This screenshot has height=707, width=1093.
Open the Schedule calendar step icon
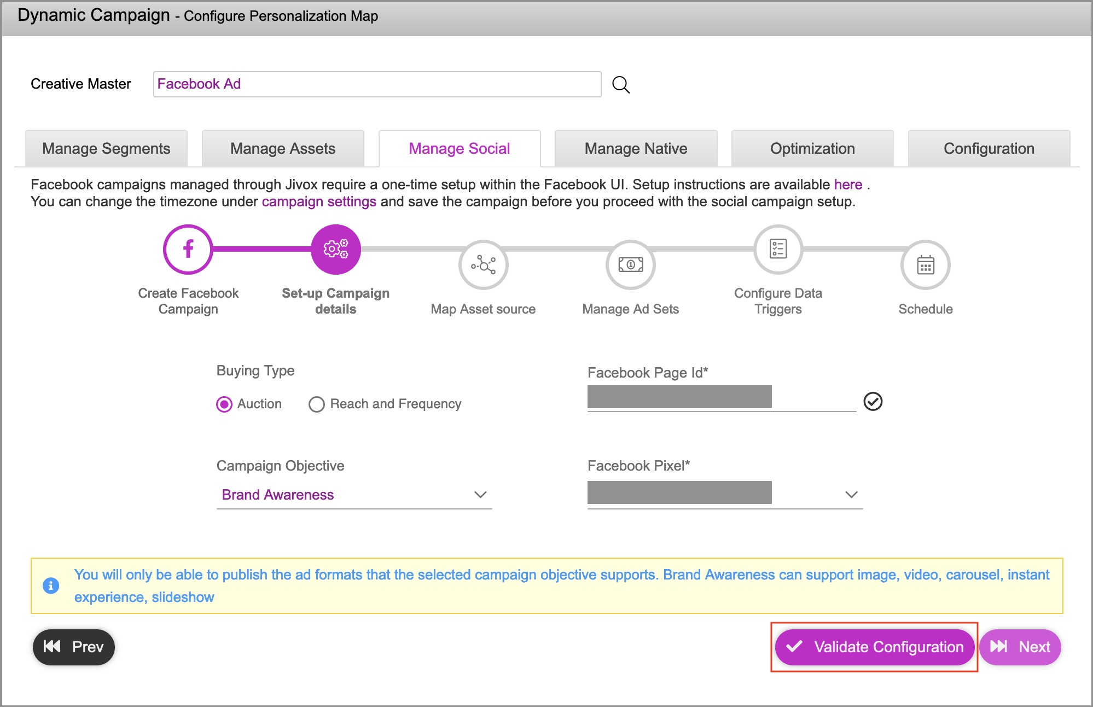pos(926,265)
